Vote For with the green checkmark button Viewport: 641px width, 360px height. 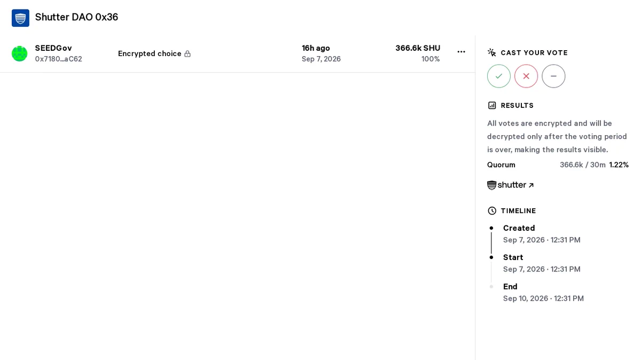click(499, 76)
